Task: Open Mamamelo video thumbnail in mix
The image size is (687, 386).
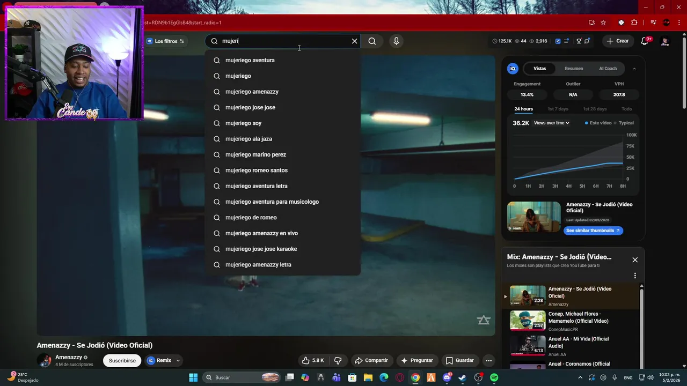Action: (528, 321)
